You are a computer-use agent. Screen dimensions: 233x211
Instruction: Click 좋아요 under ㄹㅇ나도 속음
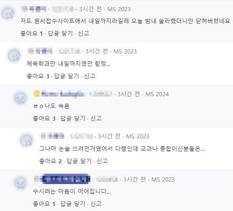tap(41, 119)
